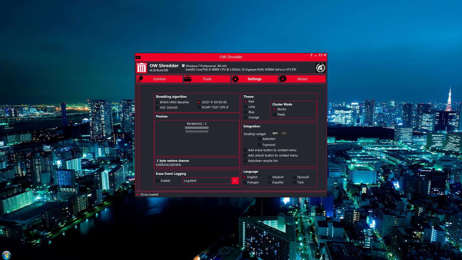Click the 'Integration' section heading

(252, 126)
